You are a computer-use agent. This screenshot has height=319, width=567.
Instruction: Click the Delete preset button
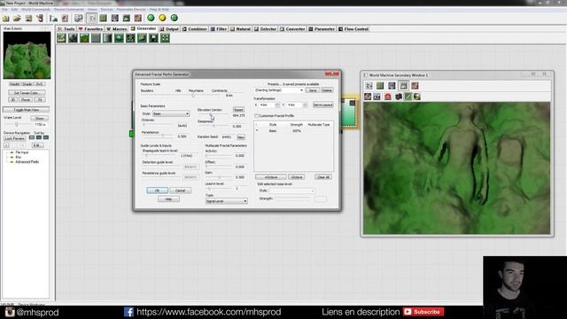click(327, 90)
